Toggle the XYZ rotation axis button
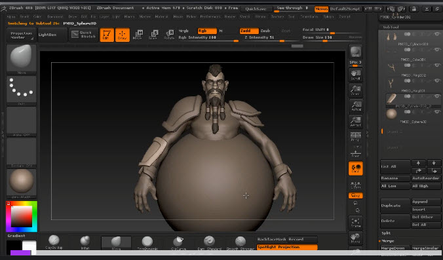Screen dimensions: 443x260 point(355,195)
